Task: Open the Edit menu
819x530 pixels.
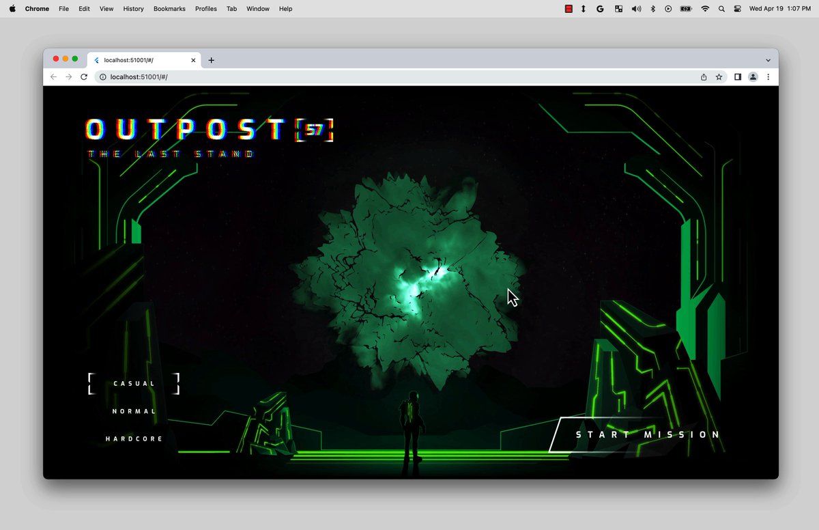Action: tap(84, 9)
